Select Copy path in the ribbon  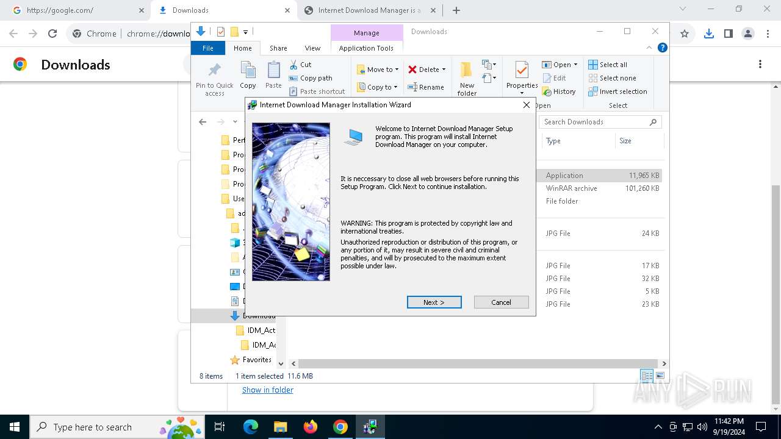pyautogui.click(x=311, y=78)
